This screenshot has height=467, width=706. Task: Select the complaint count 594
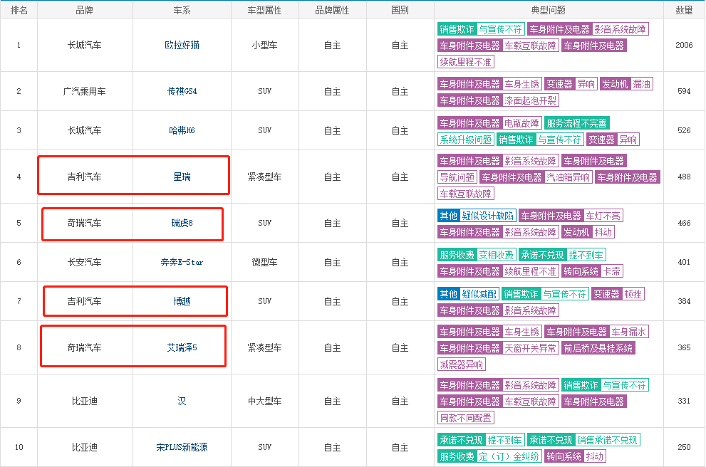coord(684,91)
